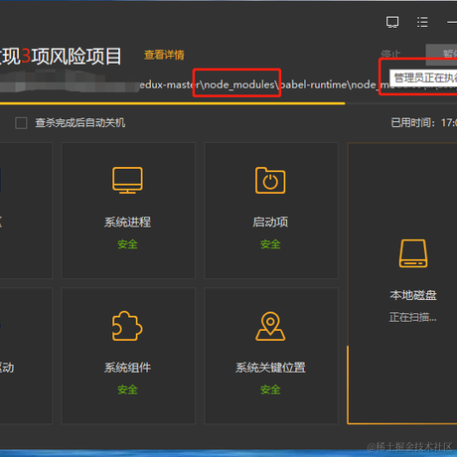Click 安全 status under 系统关键位置
This screenshot has height=457, width=457.
coord(270,389)
